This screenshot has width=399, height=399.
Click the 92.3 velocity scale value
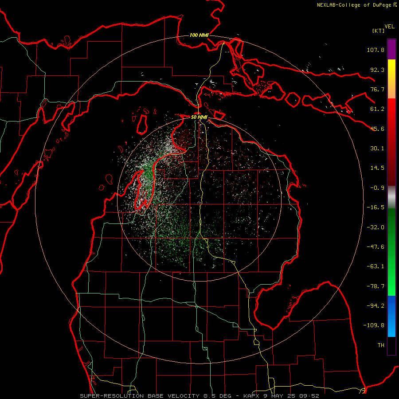coord(377,70)
